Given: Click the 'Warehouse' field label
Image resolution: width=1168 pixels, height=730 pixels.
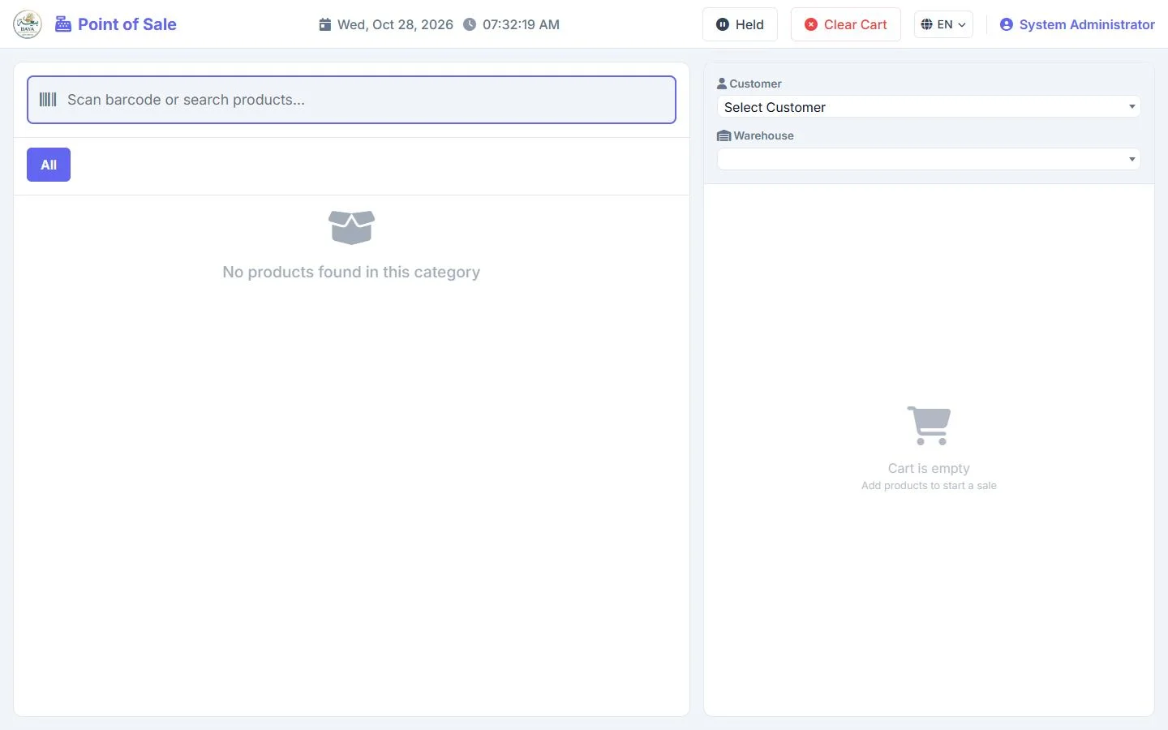Looking at the screenshot, I should [764, 135].
